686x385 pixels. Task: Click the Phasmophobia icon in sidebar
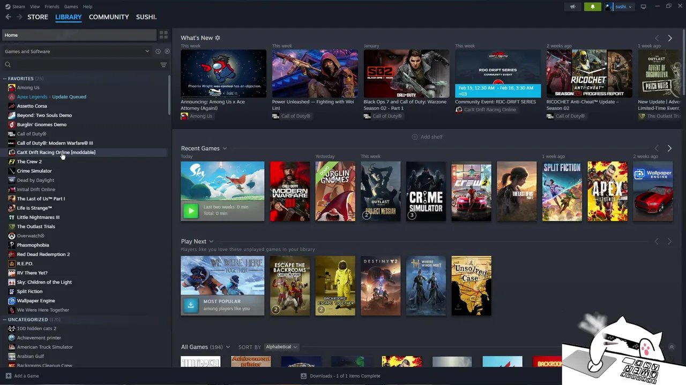(12, 245)
